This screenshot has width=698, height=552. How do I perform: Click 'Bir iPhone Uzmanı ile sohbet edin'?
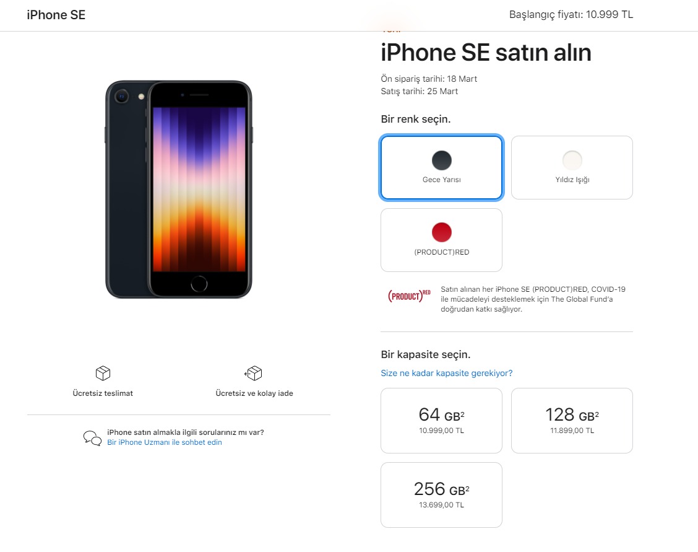point(165,442)
